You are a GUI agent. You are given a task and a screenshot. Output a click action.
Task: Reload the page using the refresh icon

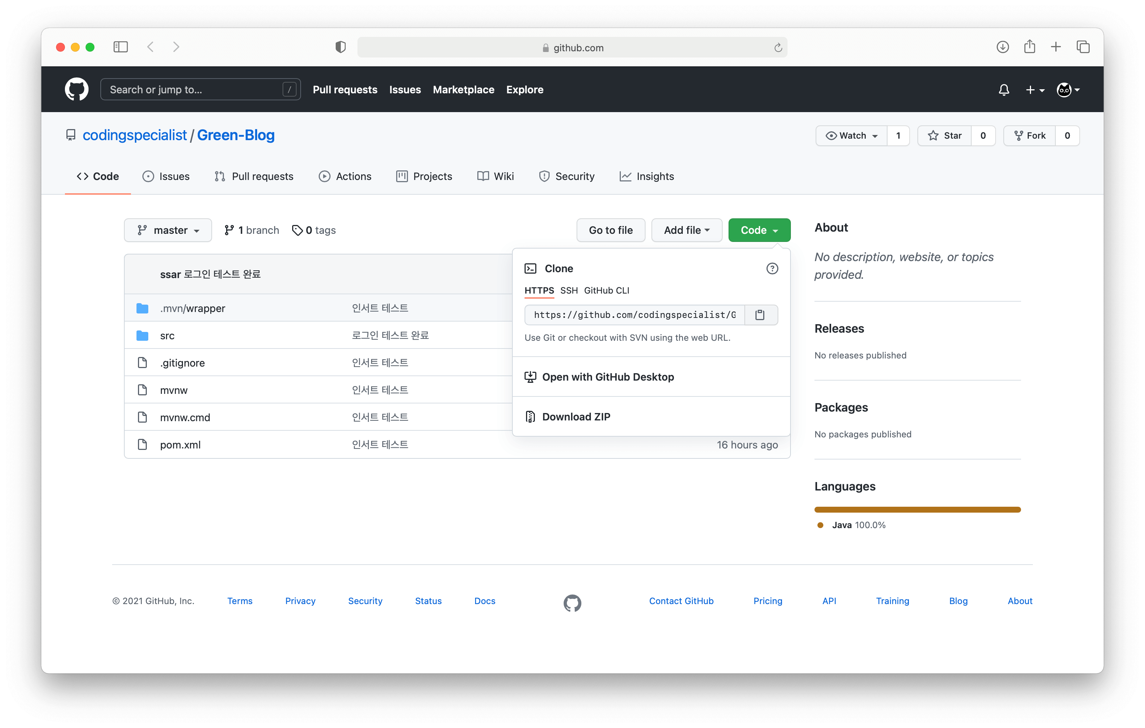pos(778,48)
